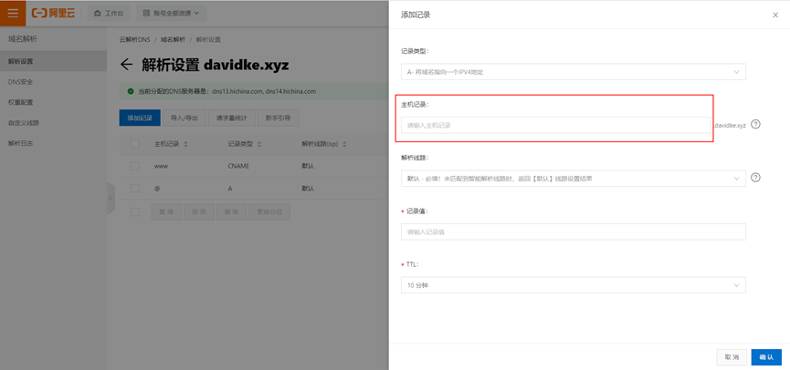Sort by 主机记录 column arrows
Viewport: 790px width, 370px height.
click(185, 144)
